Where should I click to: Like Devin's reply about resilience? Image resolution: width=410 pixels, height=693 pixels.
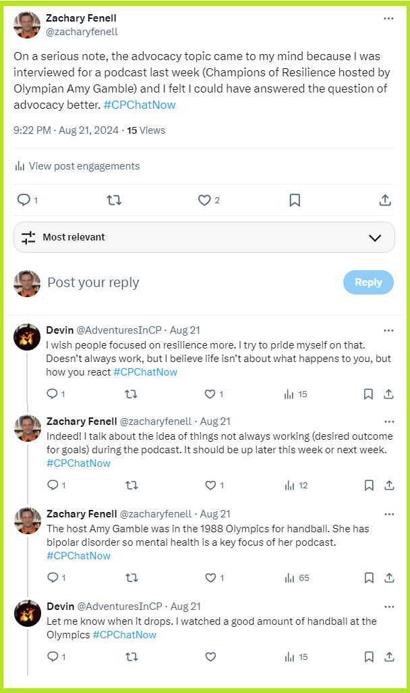click(210, 394)
